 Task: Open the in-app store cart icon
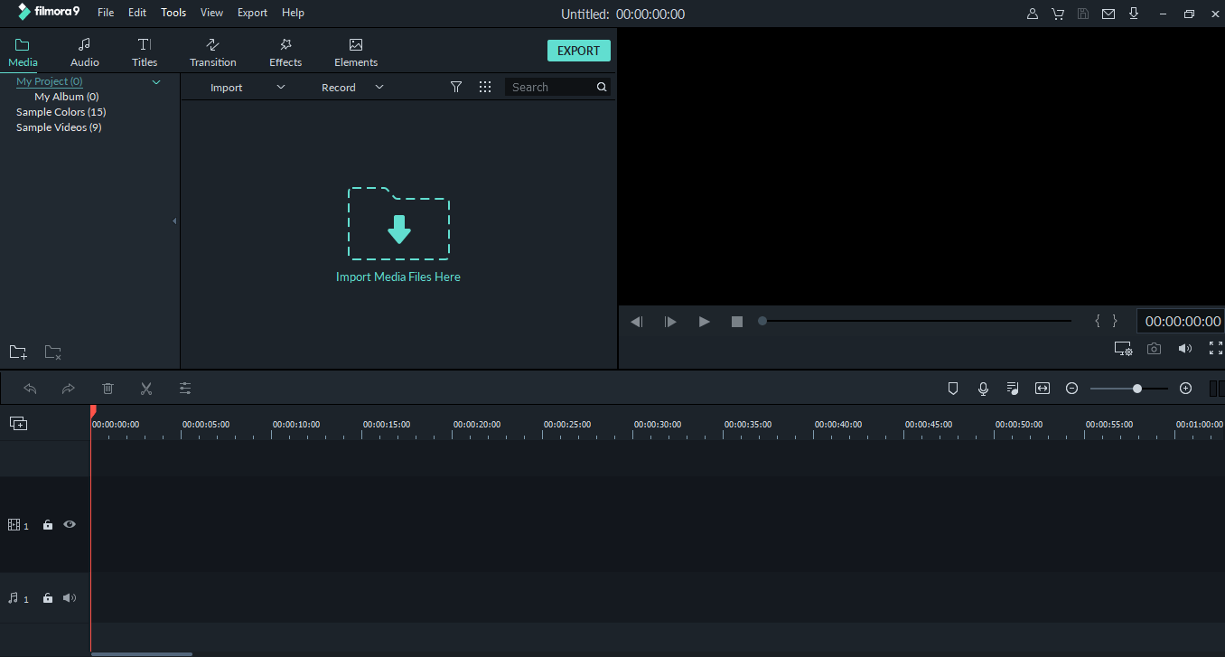pos(1058,13)
